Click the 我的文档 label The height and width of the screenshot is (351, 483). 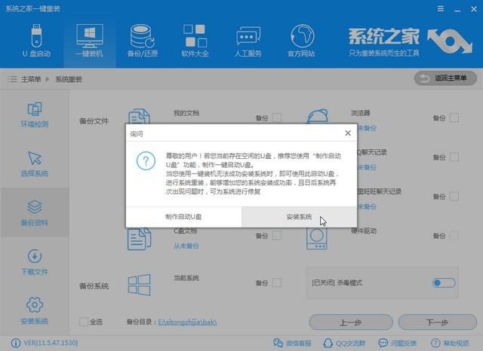(186, 113)
